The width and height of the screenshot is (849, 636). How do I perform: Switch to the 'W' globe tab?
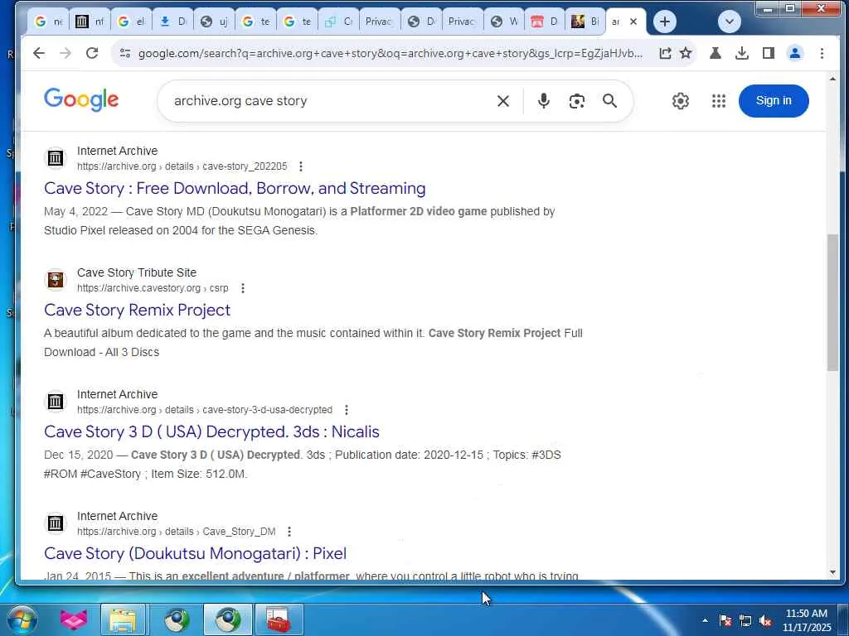point(504,22)
